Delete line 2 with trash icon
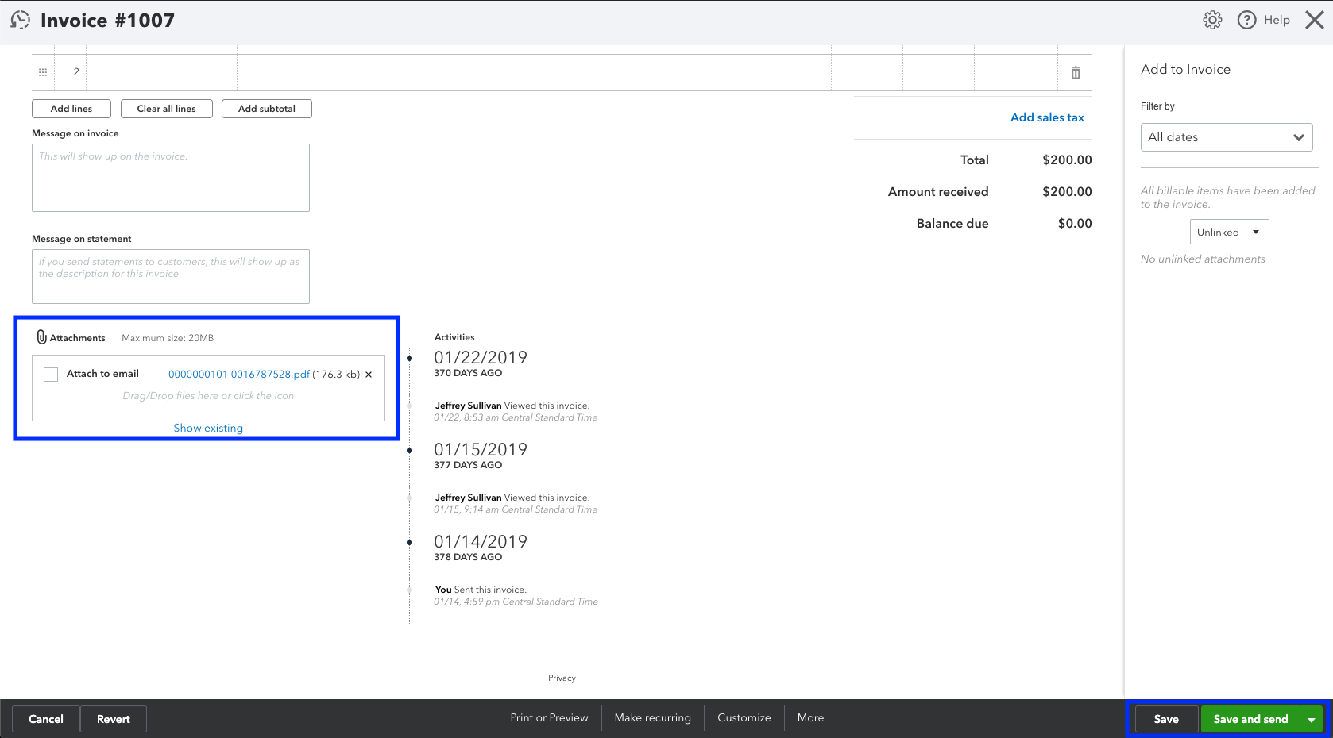This screenshot has width=1333, height=738. (x=1076, y=72)
